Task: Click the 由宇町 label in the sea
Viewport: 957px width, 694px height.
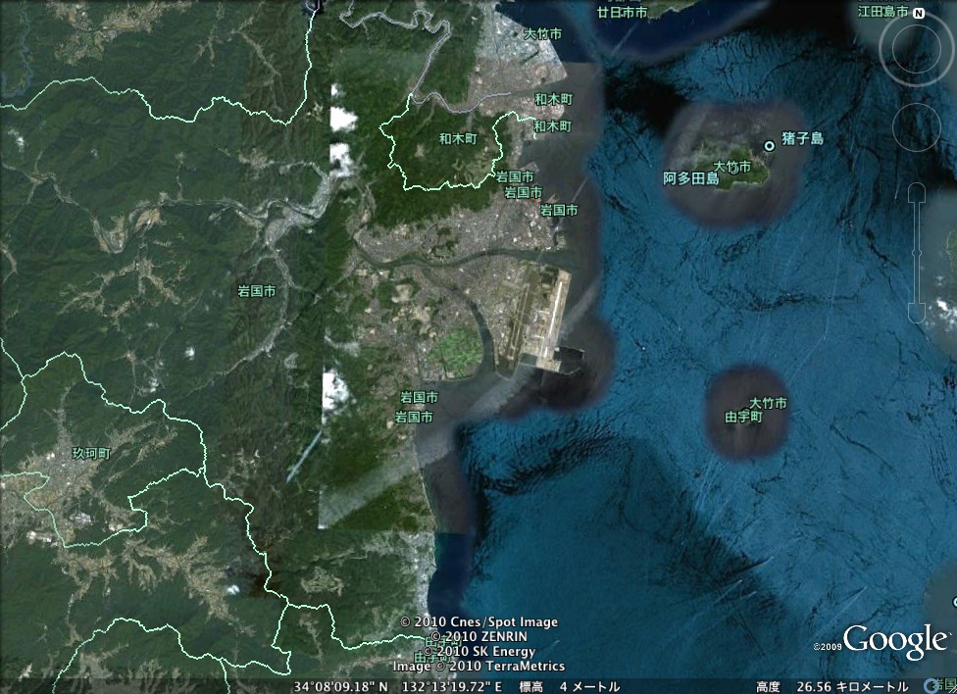Action: tap(743, 417)
